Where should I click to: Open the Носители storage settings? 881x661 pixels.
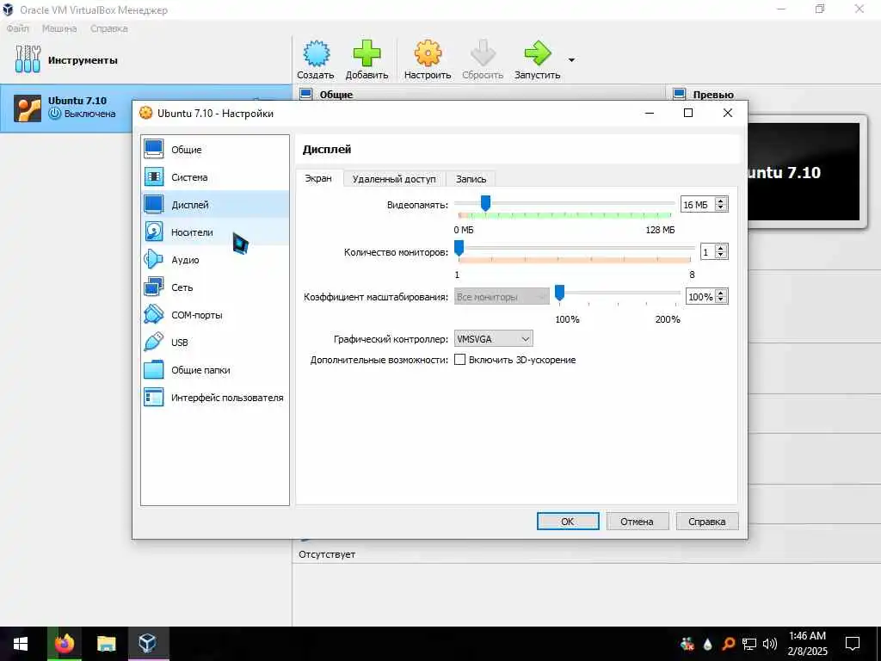click(x=214, y=232)
